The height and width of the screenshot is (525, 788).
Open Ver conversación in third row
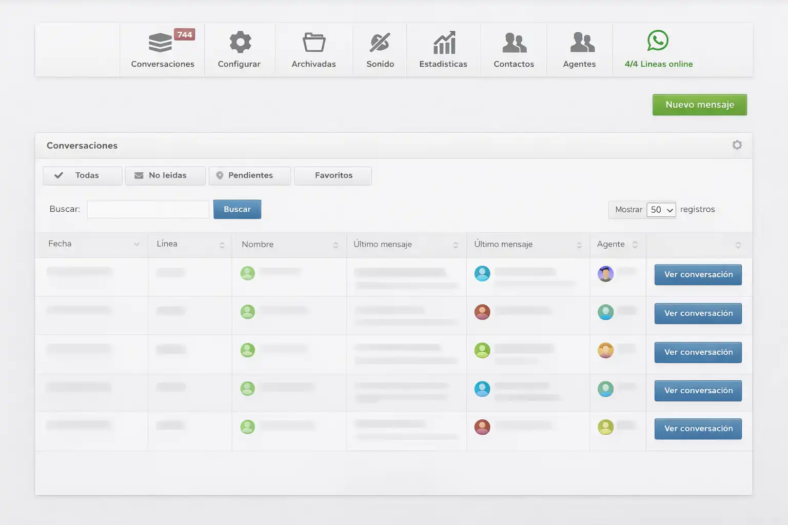tap(698, 352)
